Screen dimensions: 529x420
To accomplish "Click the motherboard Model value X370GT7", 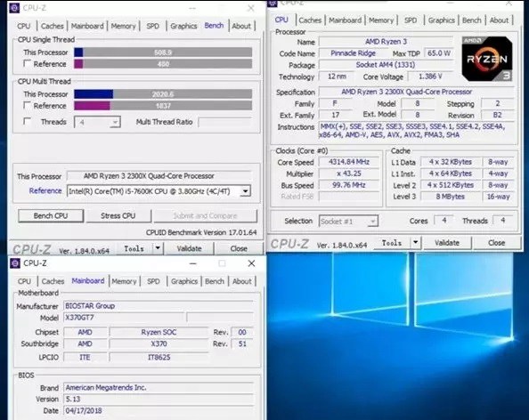I will point(124,318).
